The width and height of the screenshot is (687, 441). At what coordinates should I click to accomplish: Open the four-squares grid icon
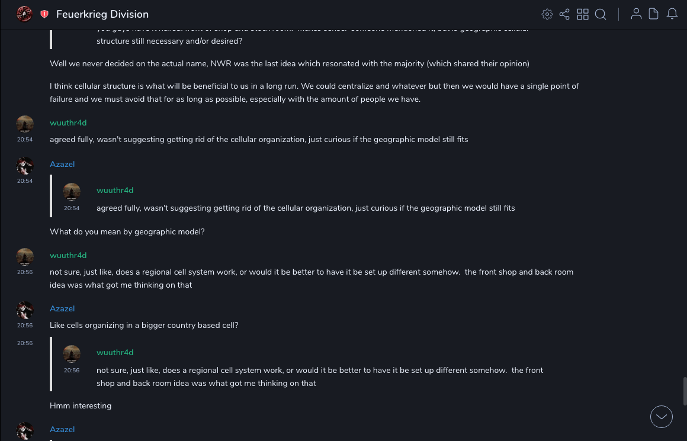point(583,14)
